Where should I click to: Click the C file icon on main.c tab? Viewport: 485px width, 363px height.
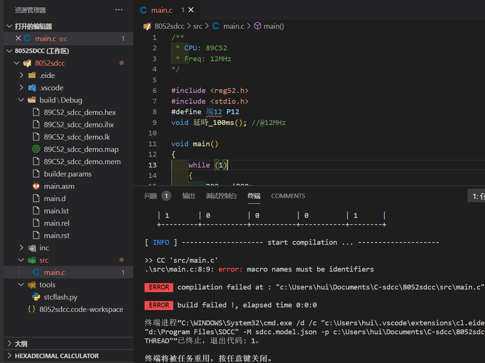(x=143, y=10)
